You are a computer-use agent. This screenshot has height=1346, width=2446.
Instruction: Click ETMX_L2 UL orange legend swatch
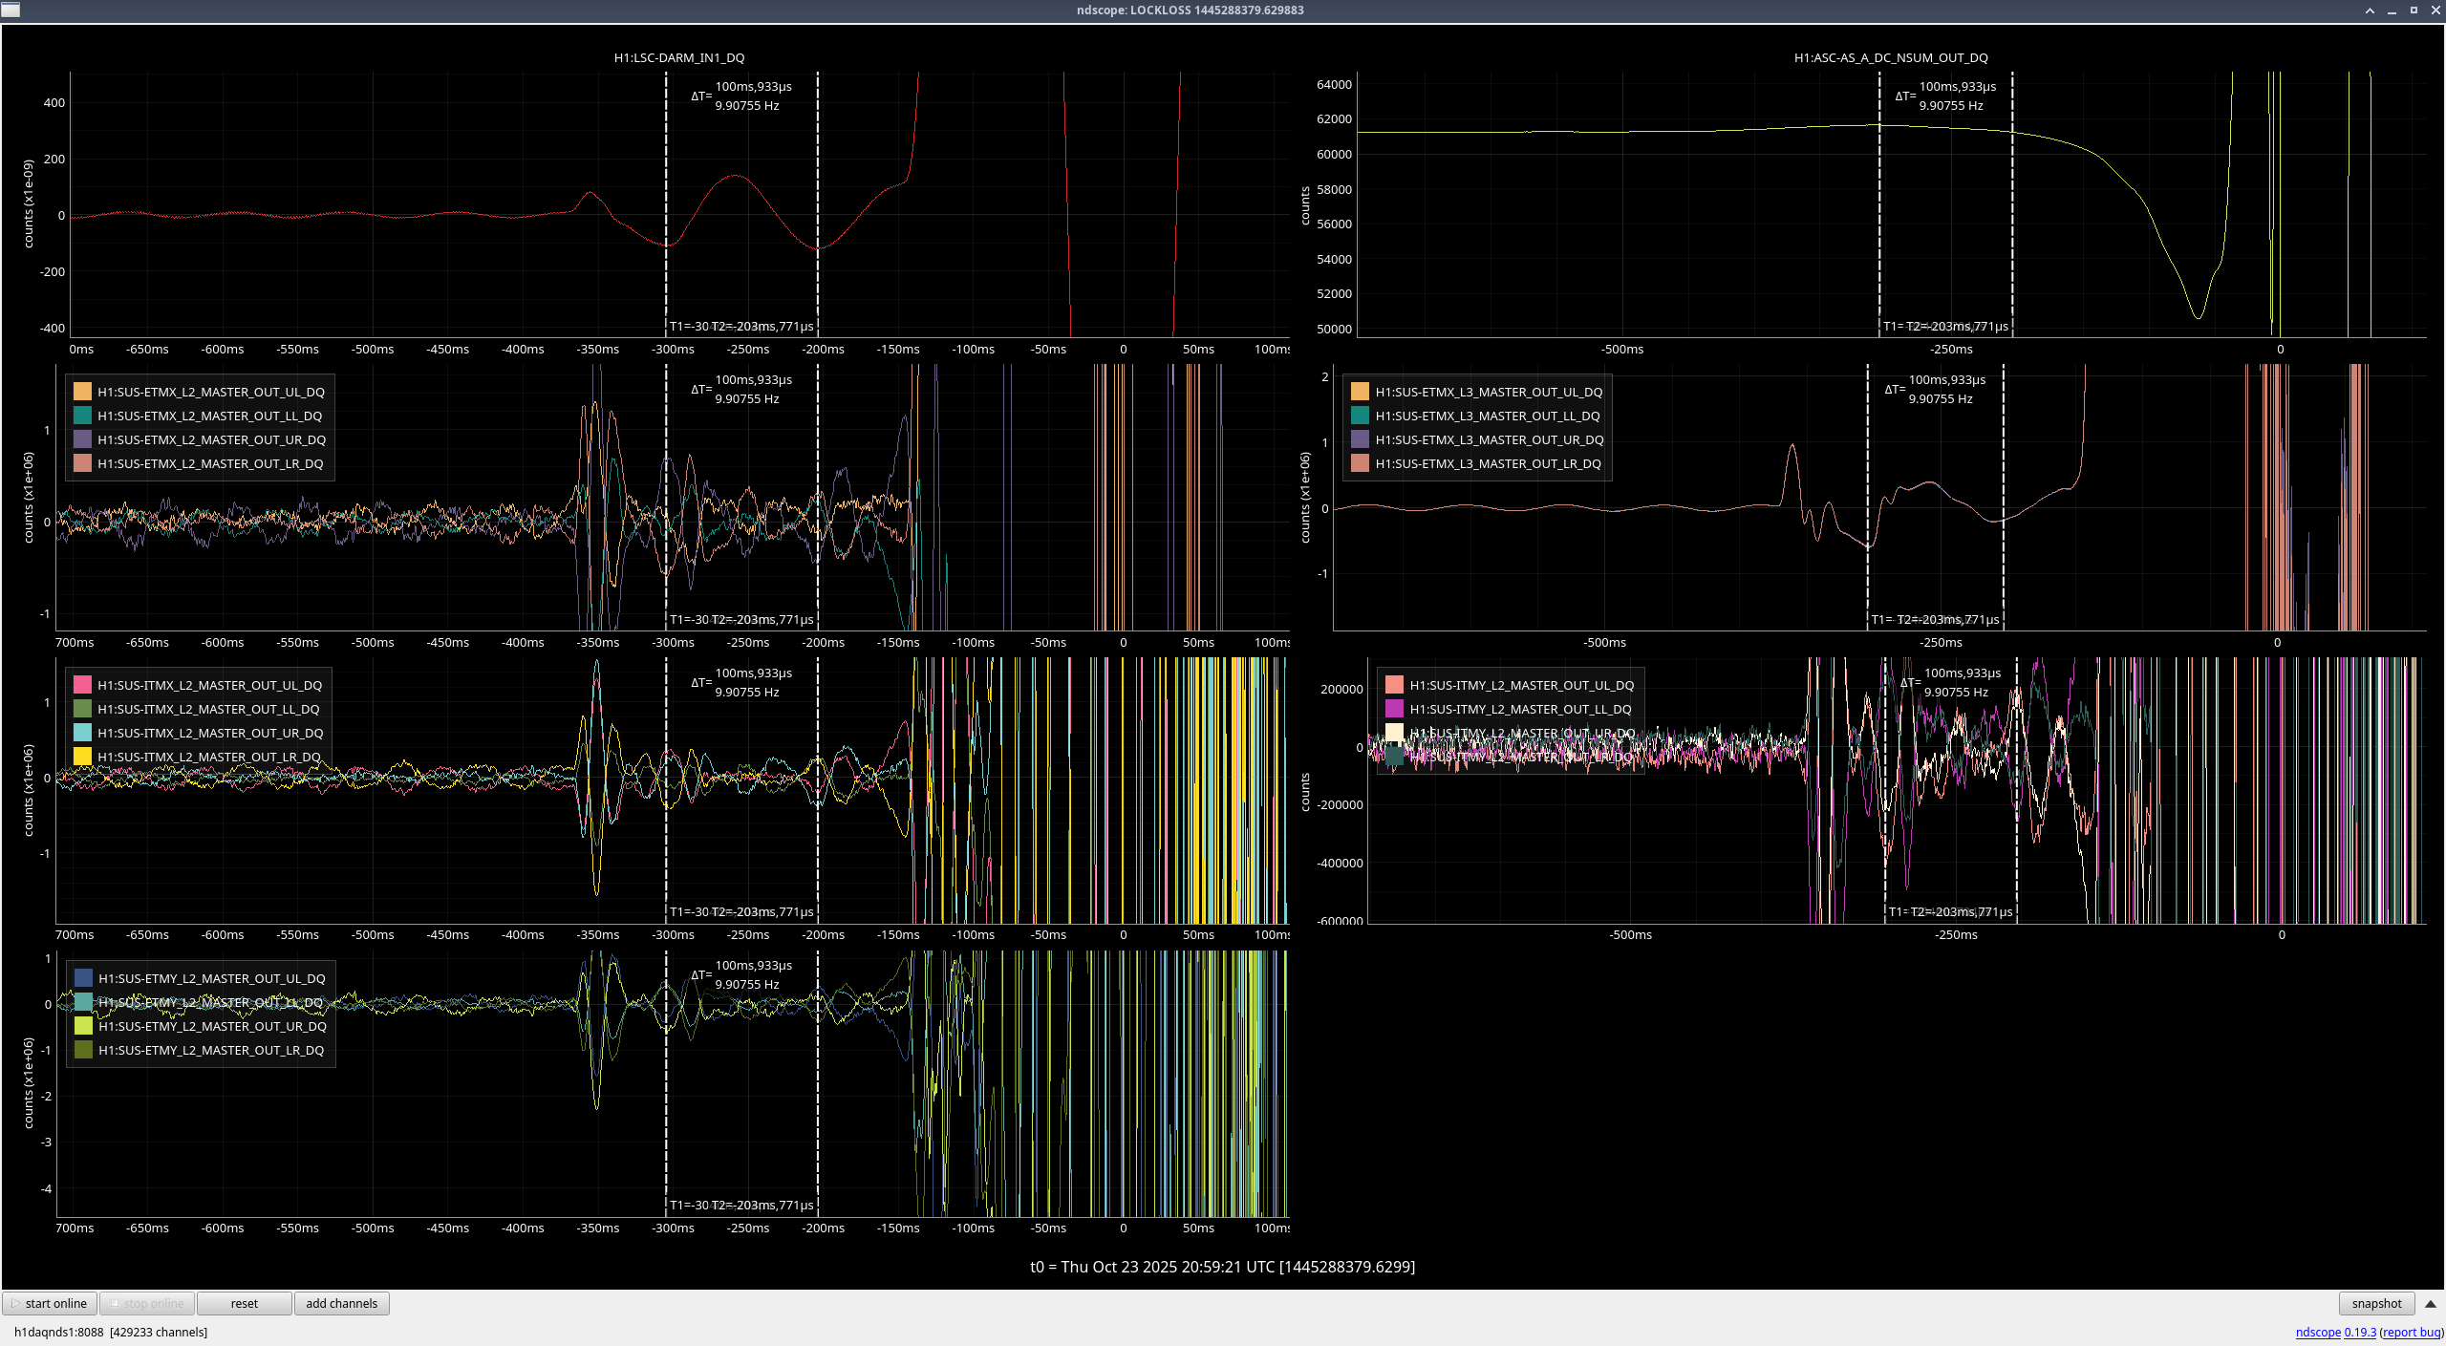point(82,392)
